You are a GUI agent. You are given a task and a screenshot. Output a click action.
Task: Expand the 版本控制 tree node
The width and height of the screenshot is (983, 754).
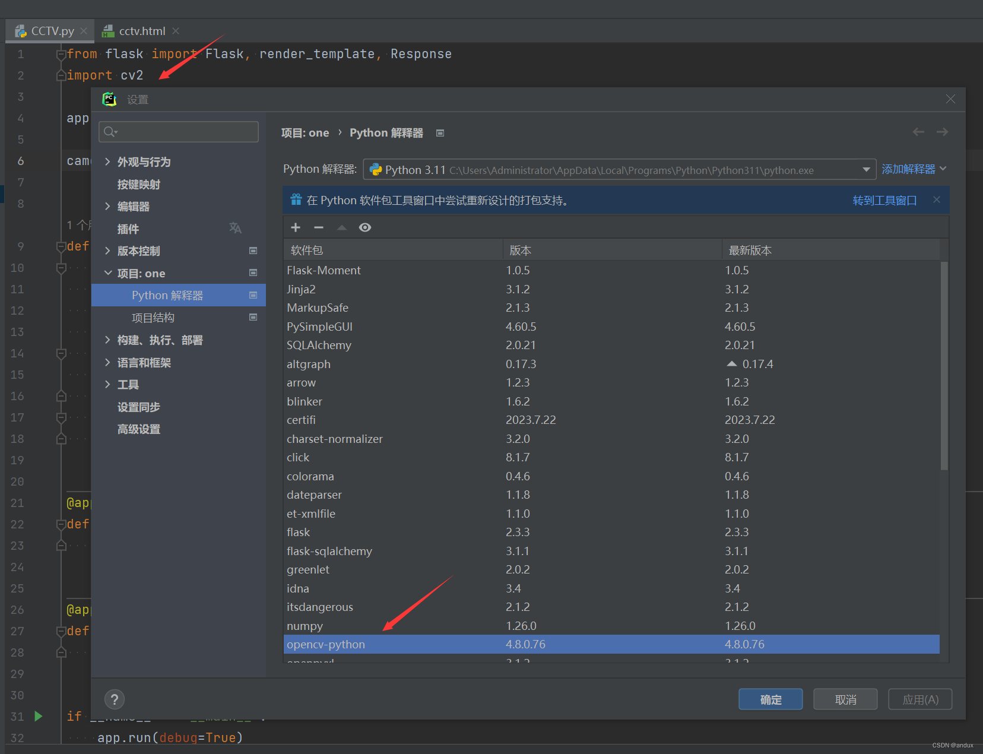[x=107, y=251]
